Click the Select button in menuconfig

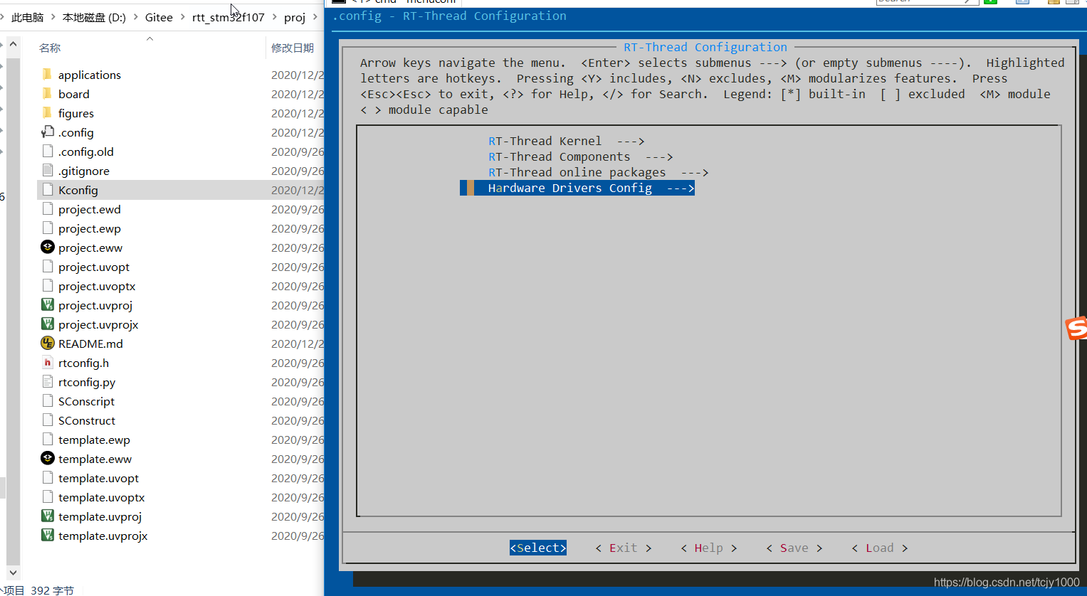click(x=538, y=548)
